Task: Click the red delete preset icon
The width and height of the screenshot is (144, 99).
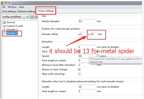Action: (36, 17)
